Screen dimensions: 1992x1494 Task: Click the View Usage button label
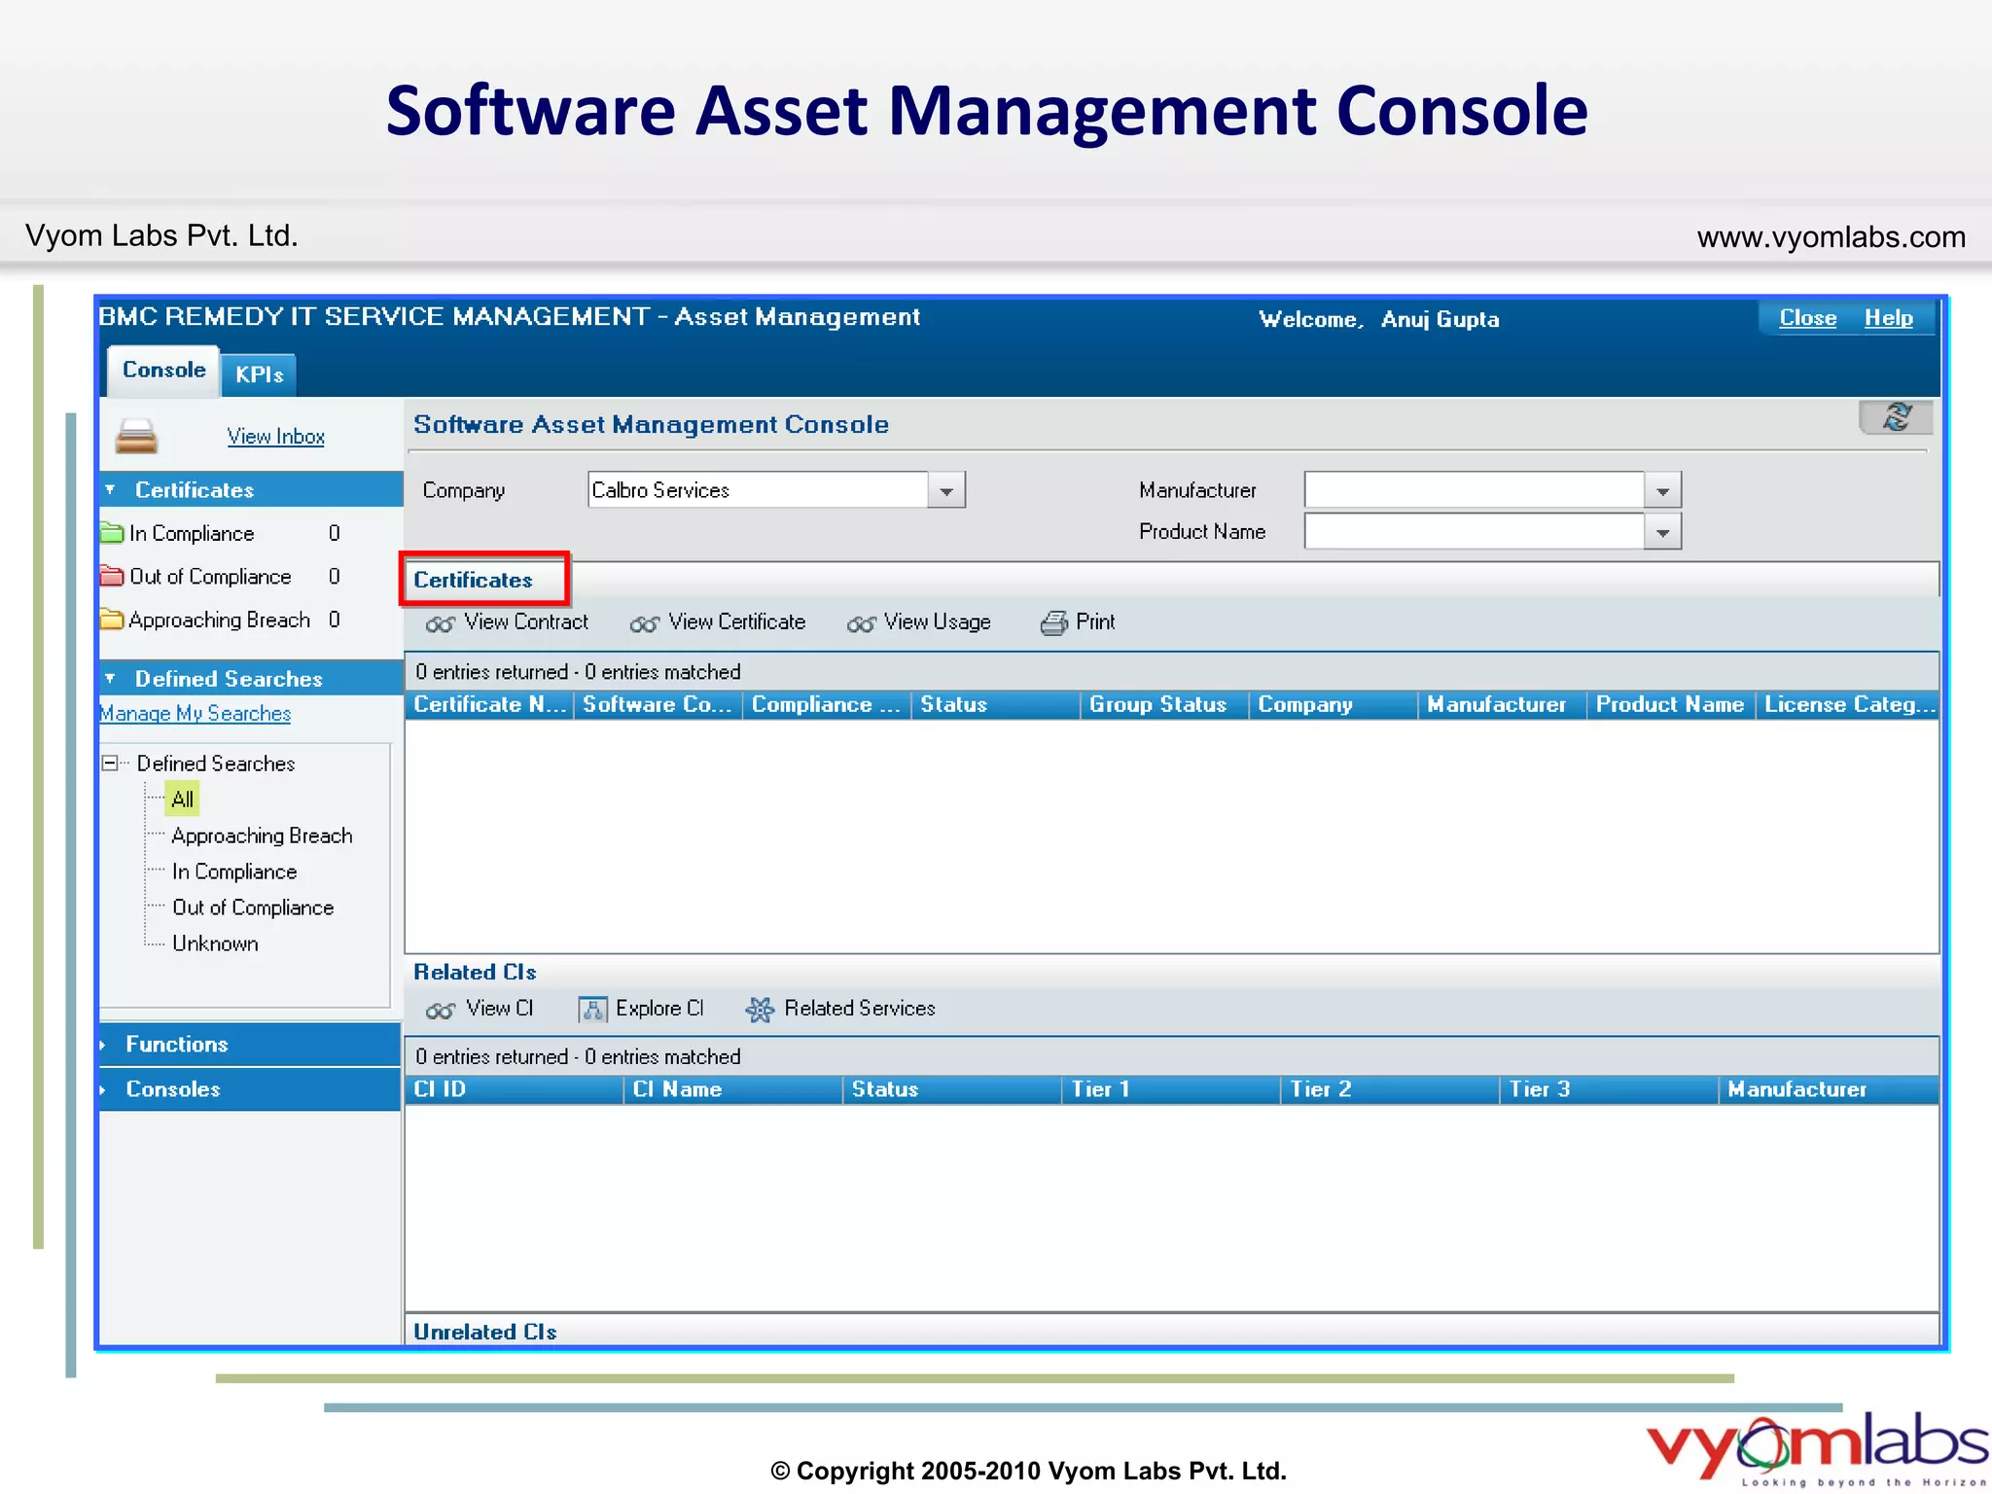click(x=937, y=622)
